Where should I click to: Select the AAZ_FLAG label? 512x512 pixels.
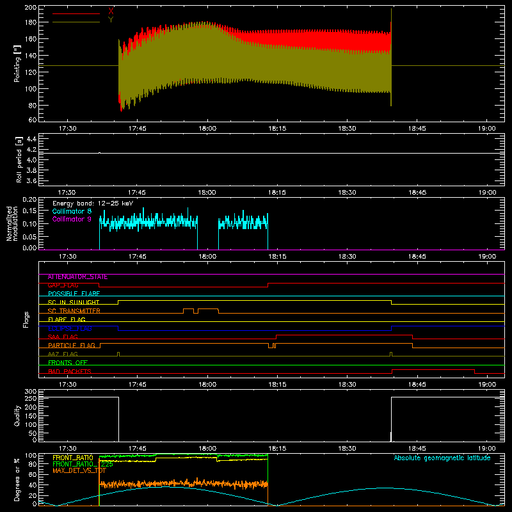coord(63,355)
